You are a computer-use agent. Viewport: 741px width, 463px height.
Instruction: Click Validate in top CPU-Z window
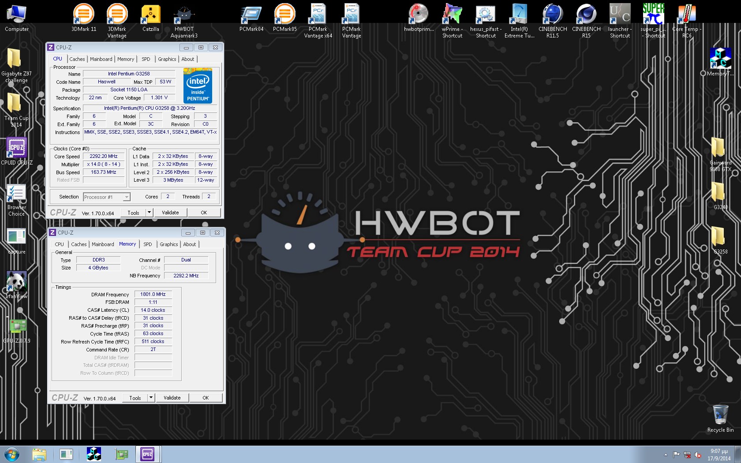coord(170,213)
